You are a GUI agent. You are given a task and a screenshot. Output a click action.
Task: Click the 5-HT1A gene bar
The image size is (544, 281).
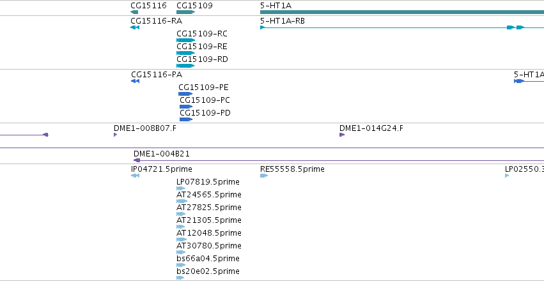pyautogui.click(x=402, y=12)
